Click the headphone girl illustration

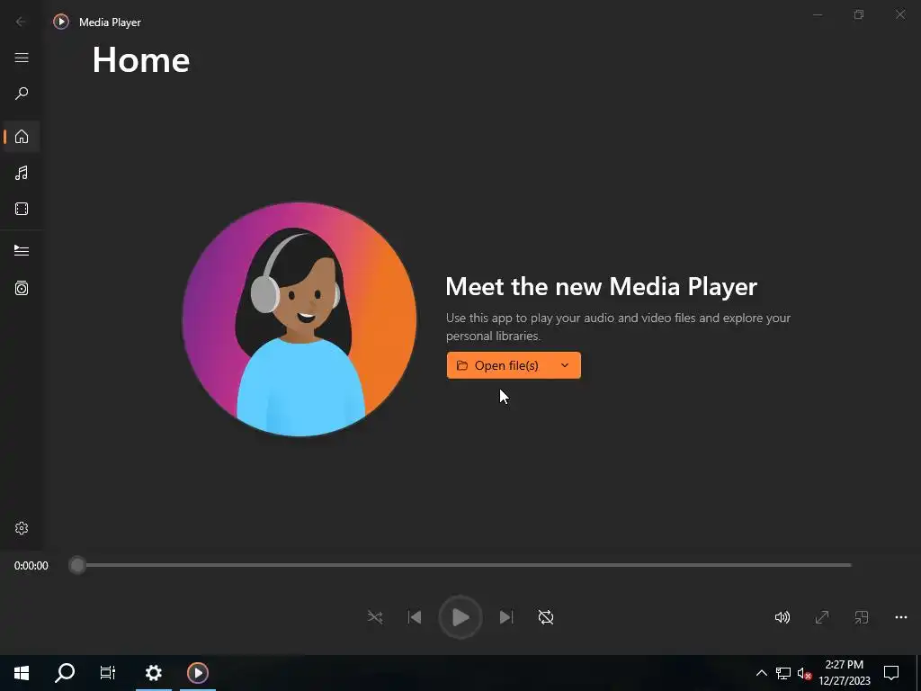(300, 319)
